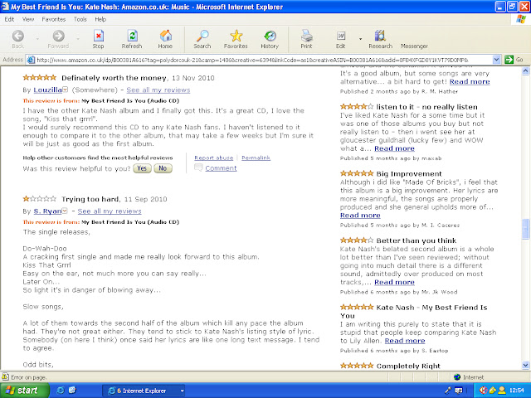Open the Windows start menu
The image size is (531, 398).
[x=25, y=391]
